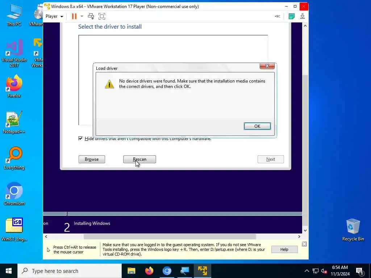Viewport: 371px width, 278px height.
Task: Click the Browse button
Action: click(x=92, y=159)
